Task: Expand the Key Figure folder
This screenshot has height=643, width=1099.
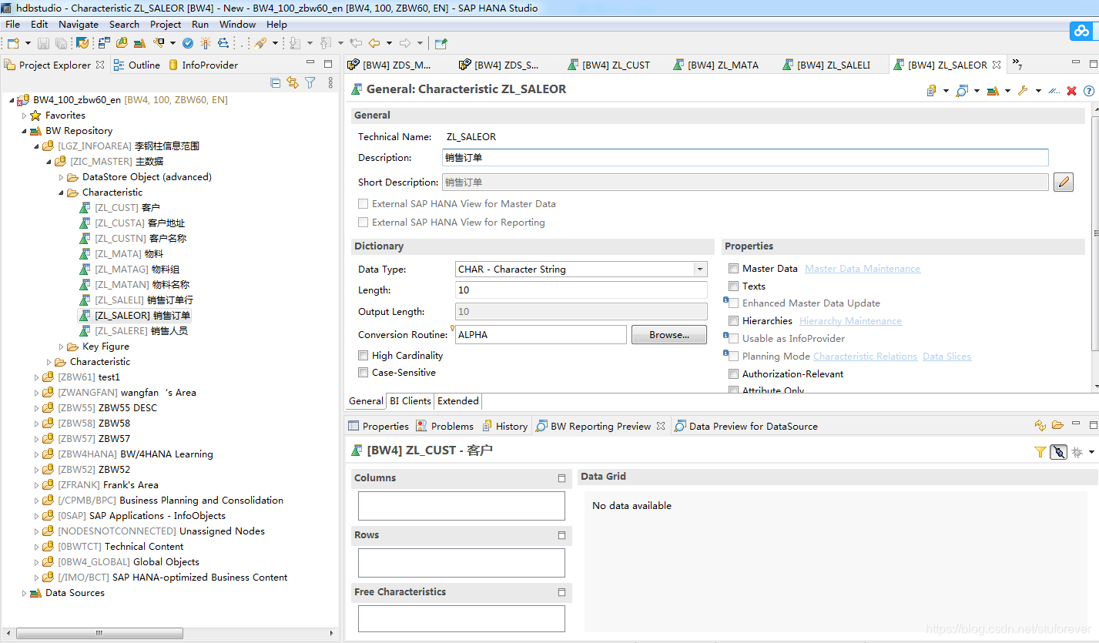Action: (62, 347)
